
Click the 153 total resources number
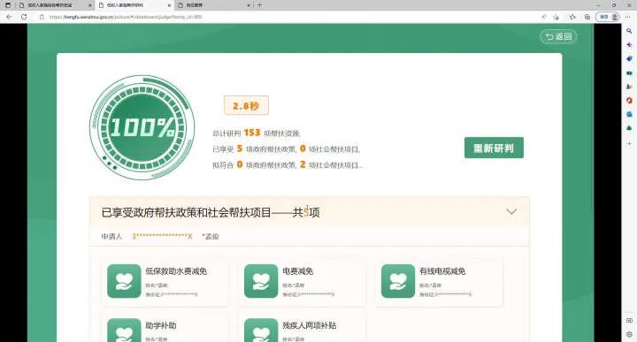point(252,133)
